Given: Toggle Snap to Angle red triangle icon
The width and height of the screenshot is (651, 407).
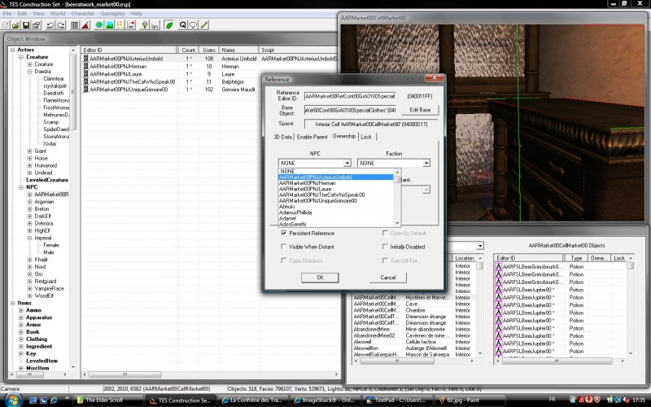Looking at the screenshot, I should [85, 25].
